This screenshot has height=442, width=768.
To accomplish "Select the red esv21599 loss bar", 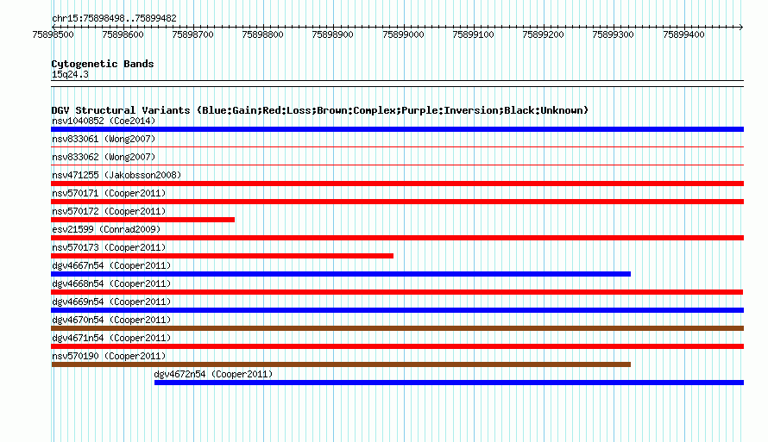I will coord(397,238).
